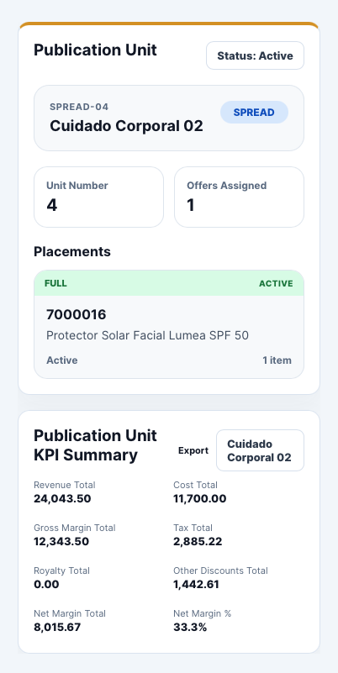Click the Cuidado Corporal 02 title in header card
This screenshot has width=338, height=673.
126,126
